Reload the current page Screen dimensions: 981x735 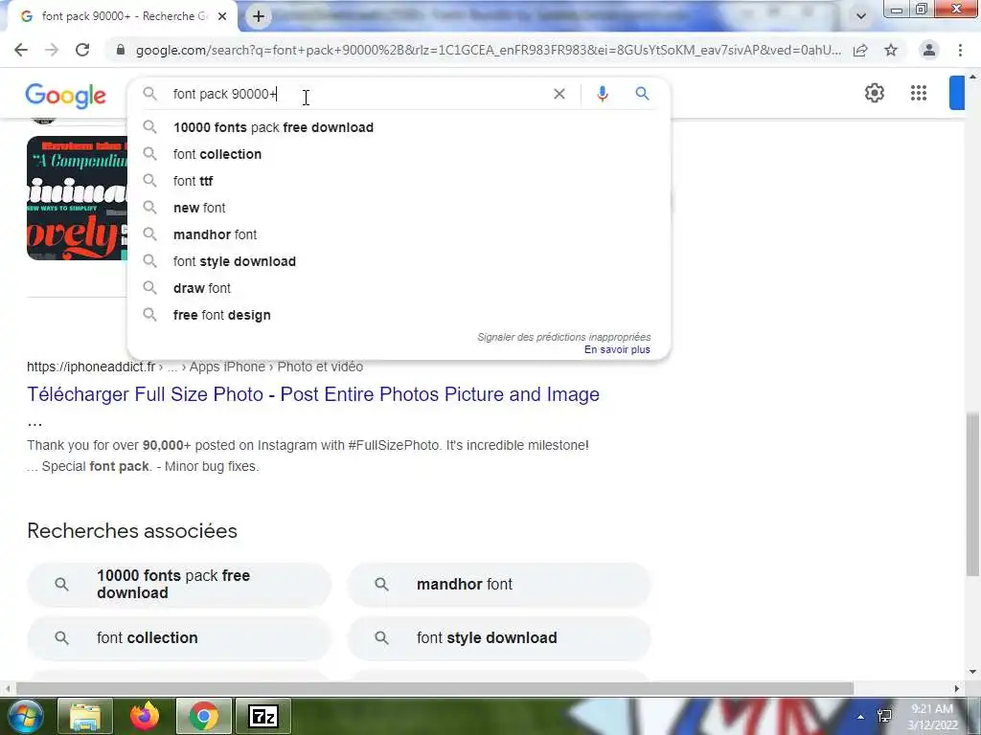click(x=82, y=50)
